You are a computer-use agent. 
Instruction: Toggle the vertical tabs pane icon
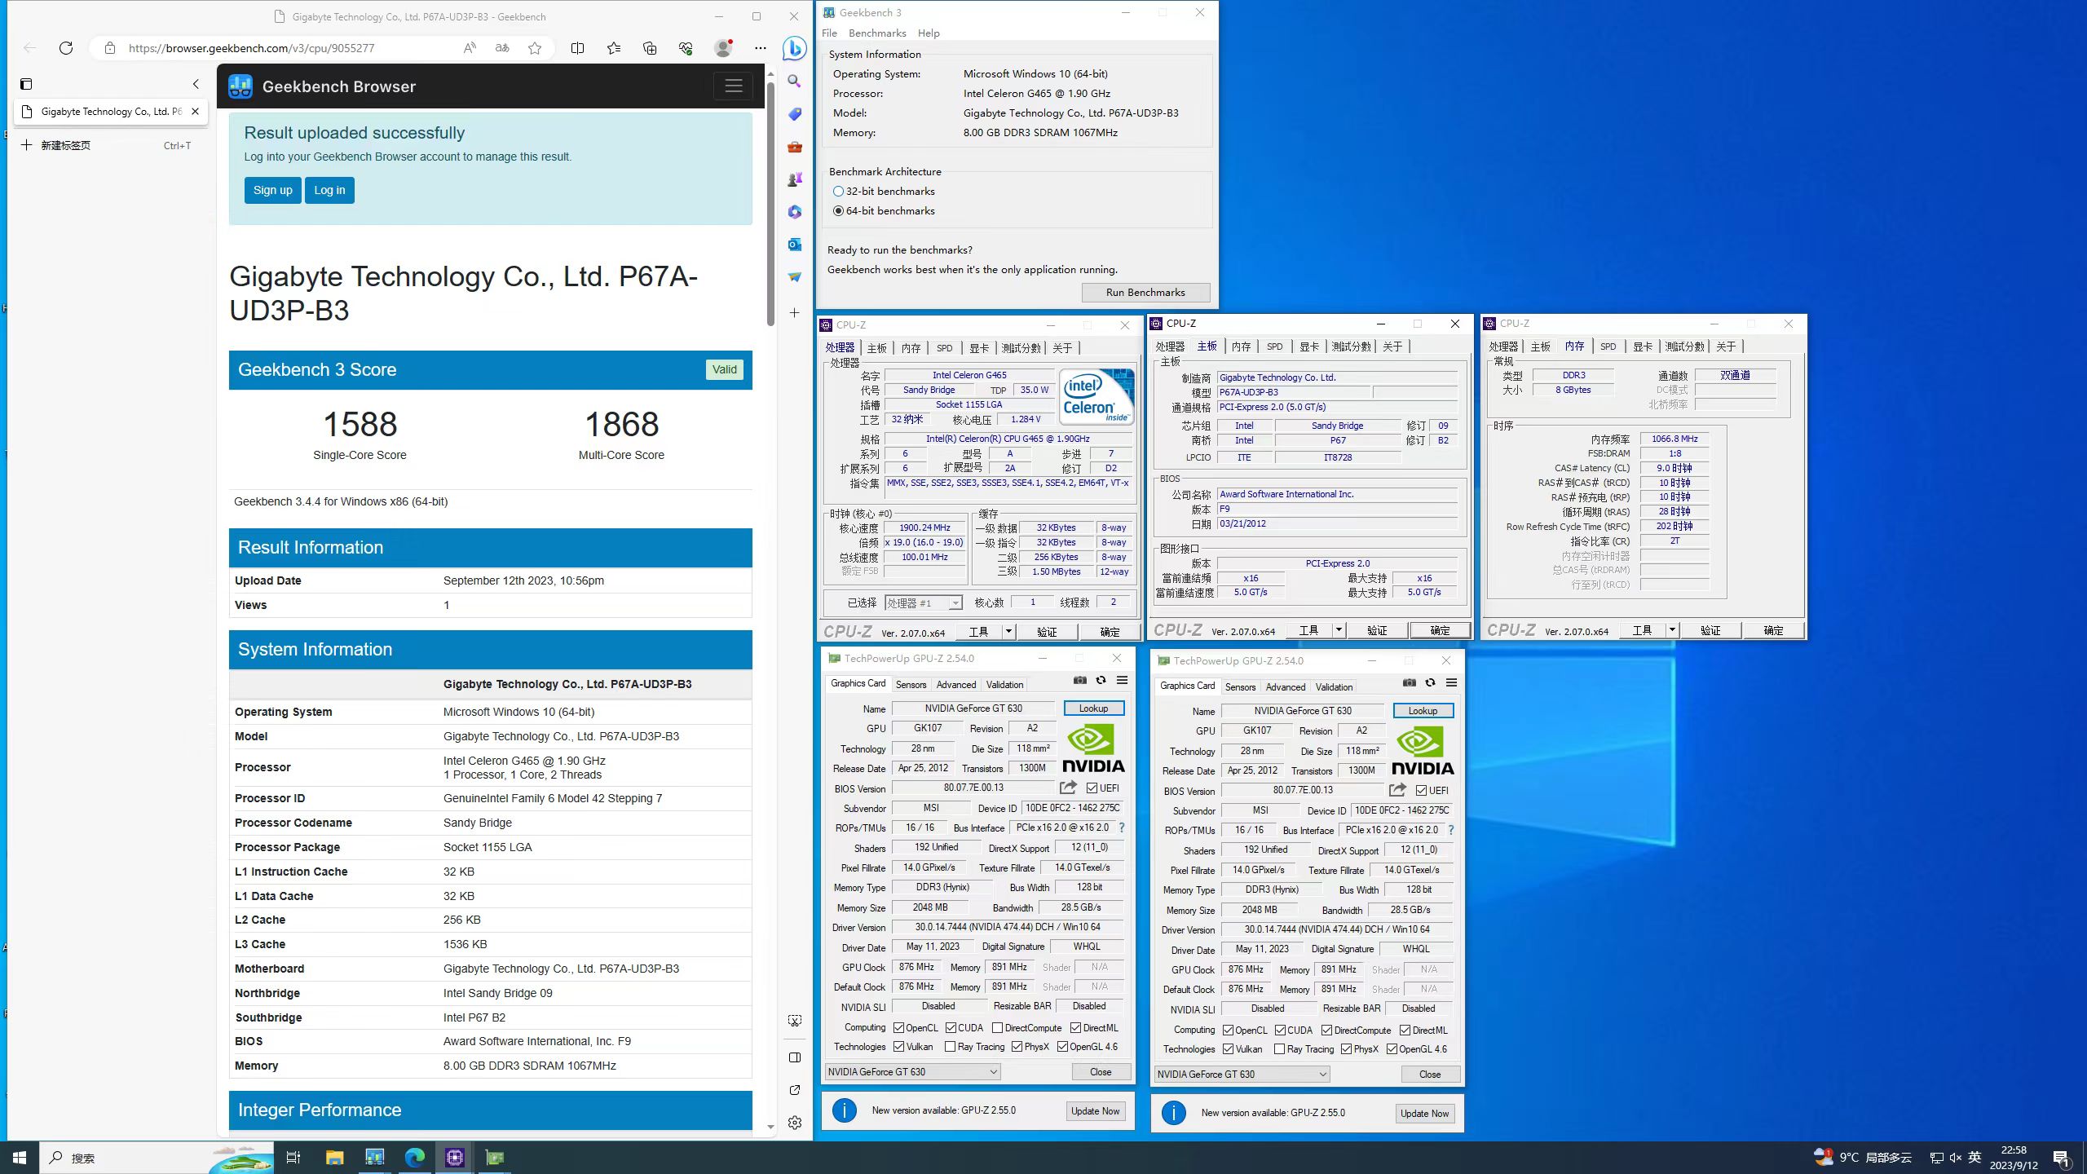click(x=26, y=84)
